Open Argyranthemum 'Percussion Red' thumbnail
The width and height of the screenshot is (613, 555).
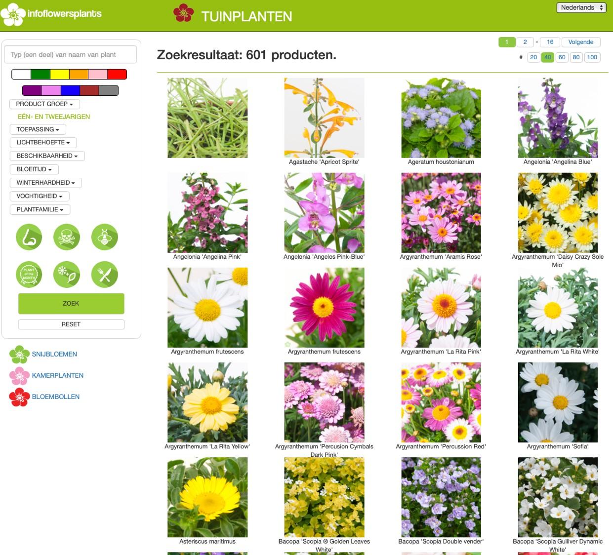click(x=441, y=402)
